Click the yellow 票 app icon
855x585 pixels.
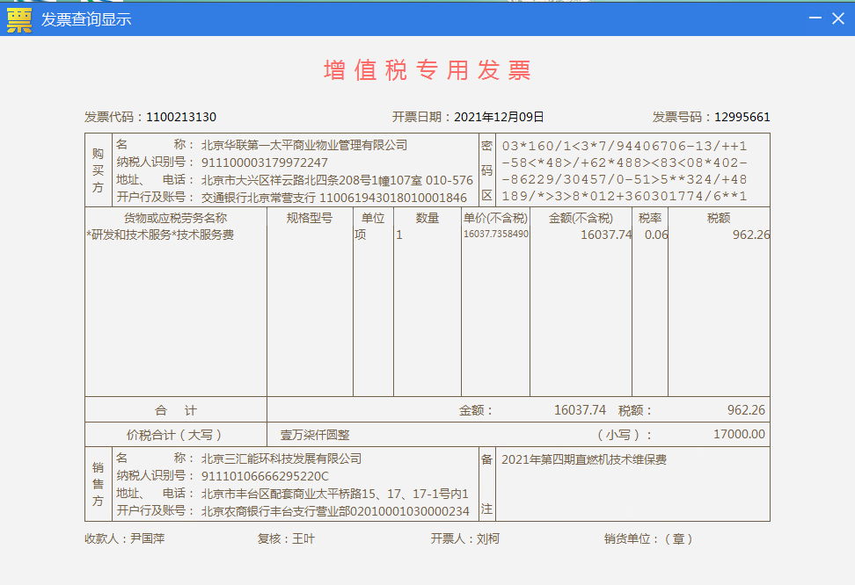pos(19,18)
